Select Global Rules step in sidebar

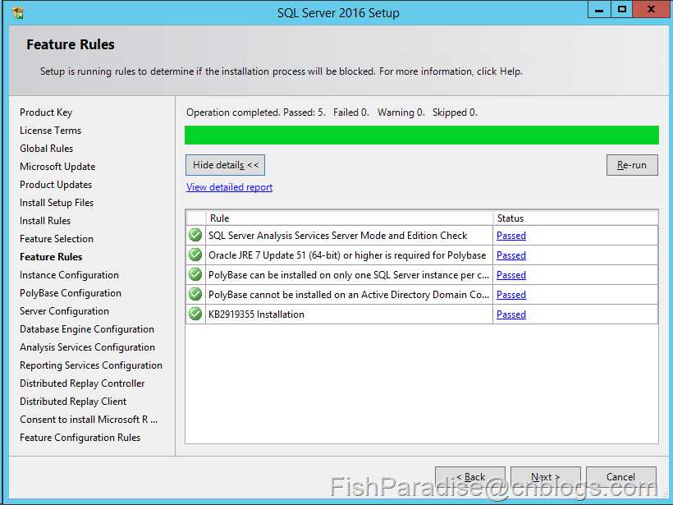(x=46, y=149)
